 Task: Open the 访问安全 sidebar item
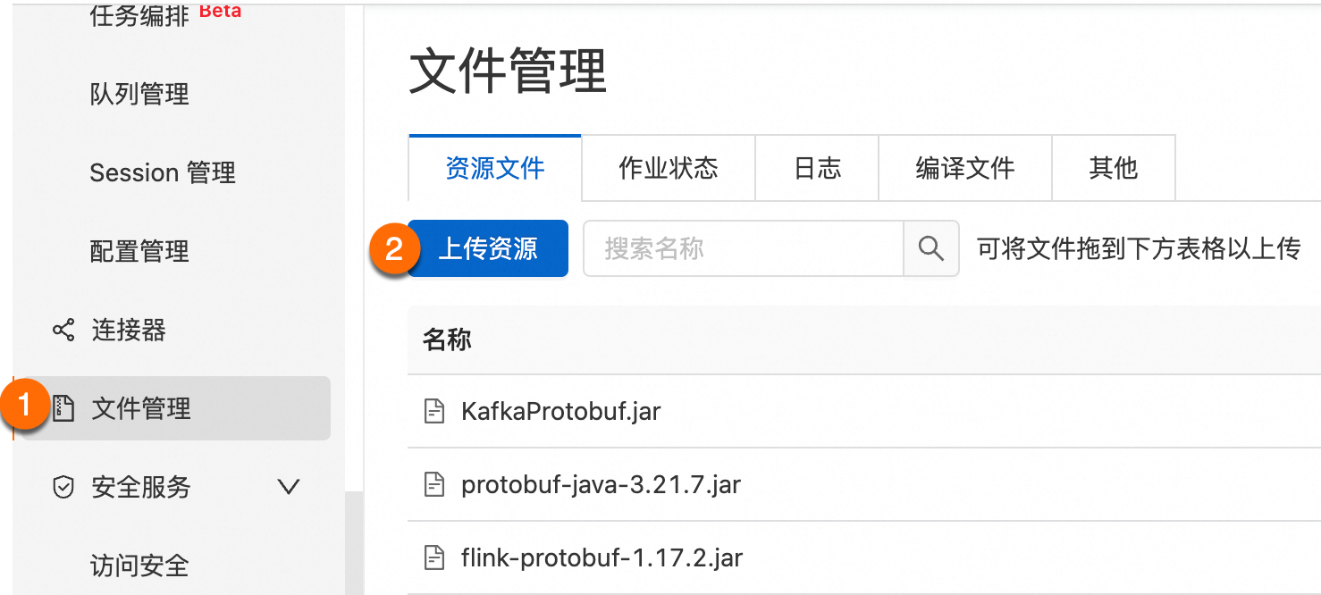(139, 566)
